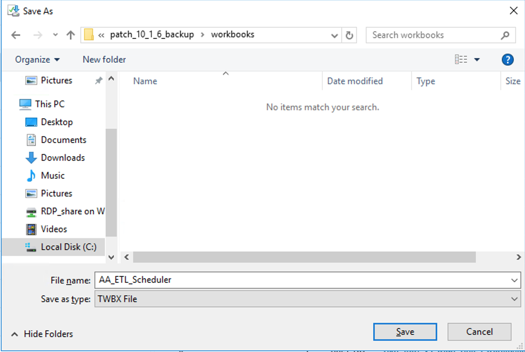The image size is (525, 352).
Task: Open the Organize menu
Action: pyautogui.click(x=37, y=60)
